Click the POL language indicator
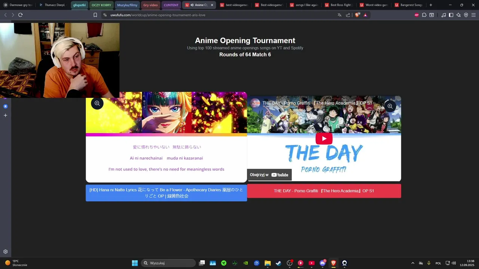This screenshot has width=479, height=269. (x=438, y=263)
